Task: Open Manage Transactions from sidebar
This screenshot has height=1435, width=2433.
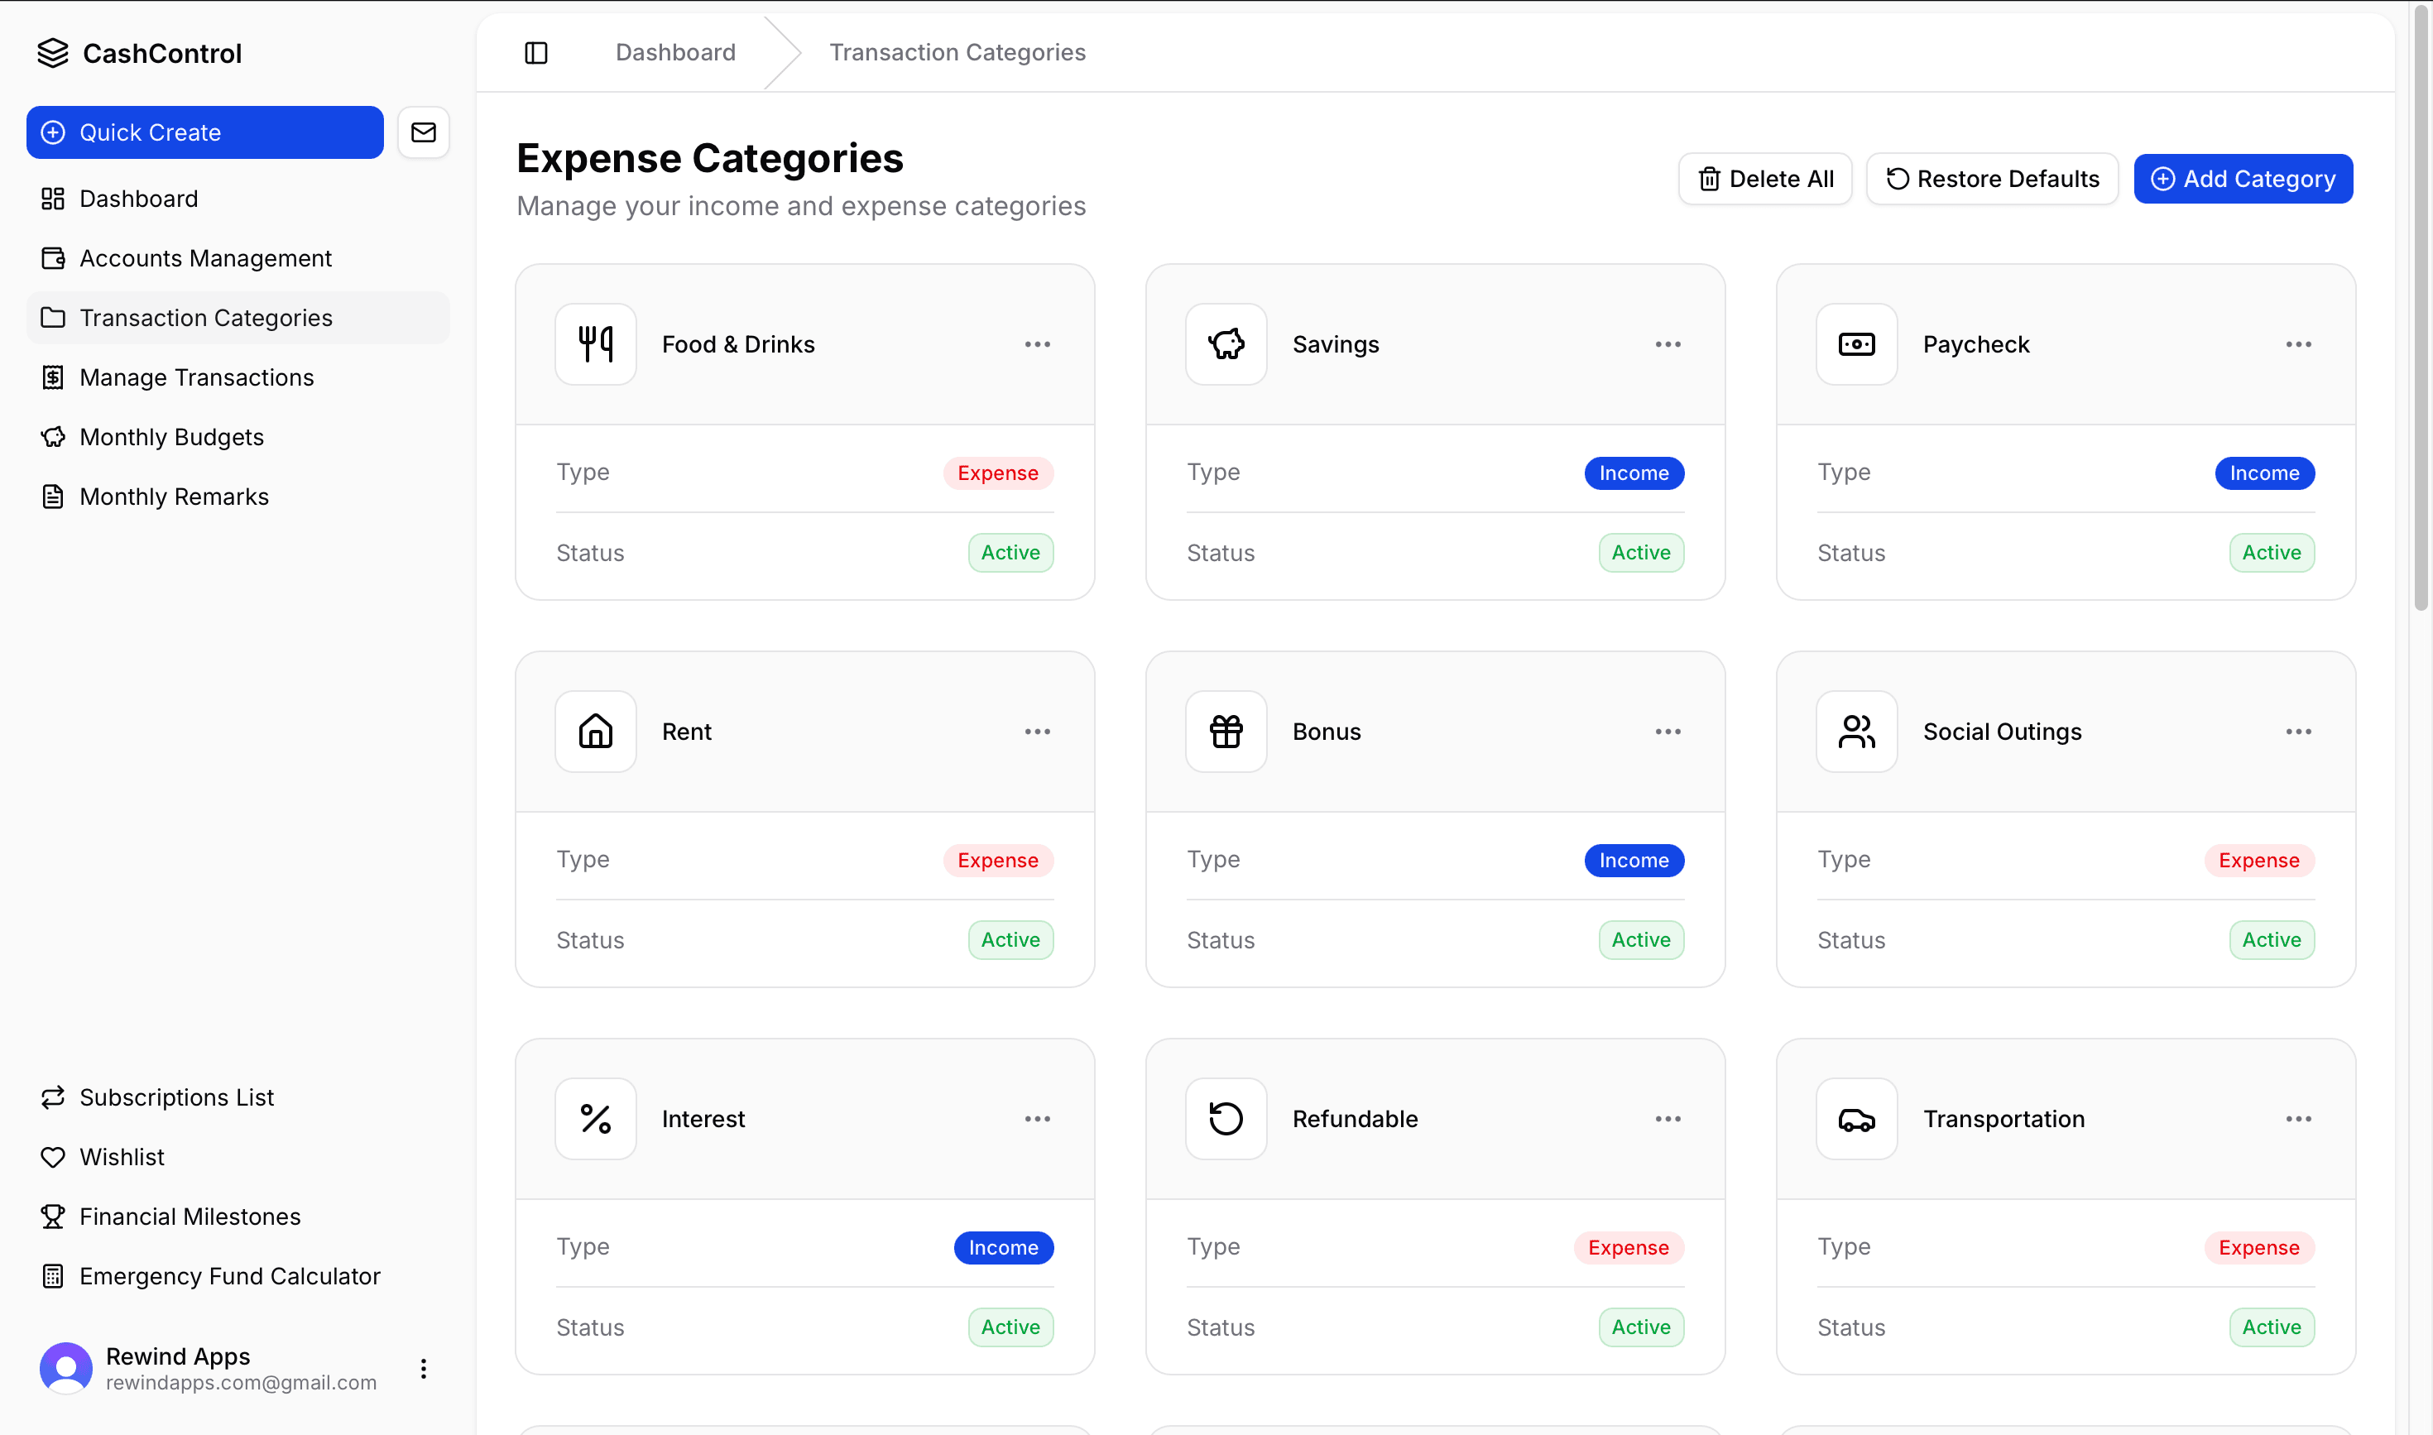Action: [x=196, y=377]
